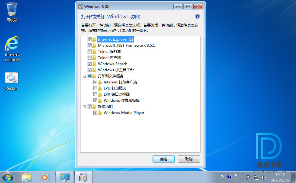Launch Windows Media Player from the taskbar

[x=45, y=177]
